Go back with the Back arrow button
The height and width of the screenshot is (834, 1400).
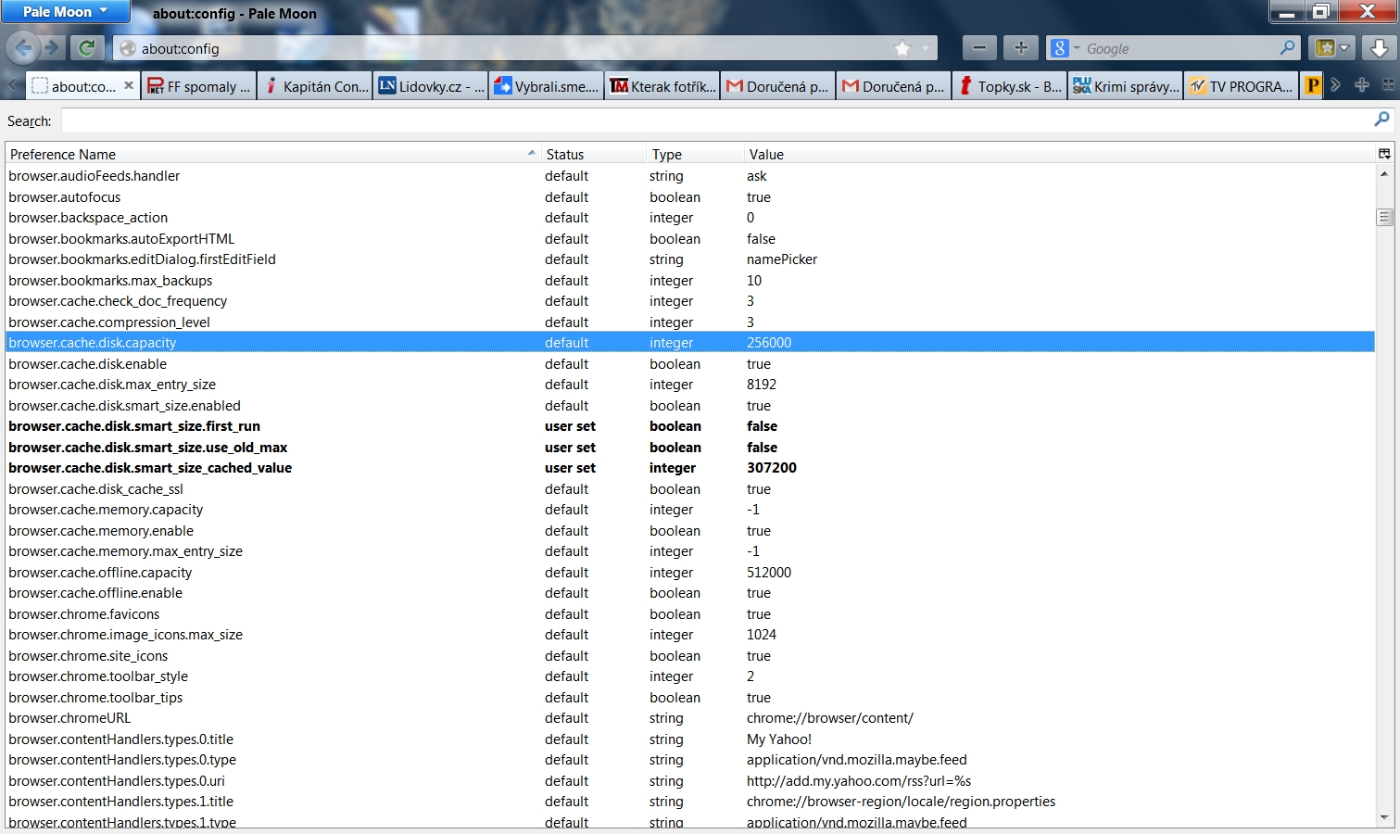coord(23,47)
